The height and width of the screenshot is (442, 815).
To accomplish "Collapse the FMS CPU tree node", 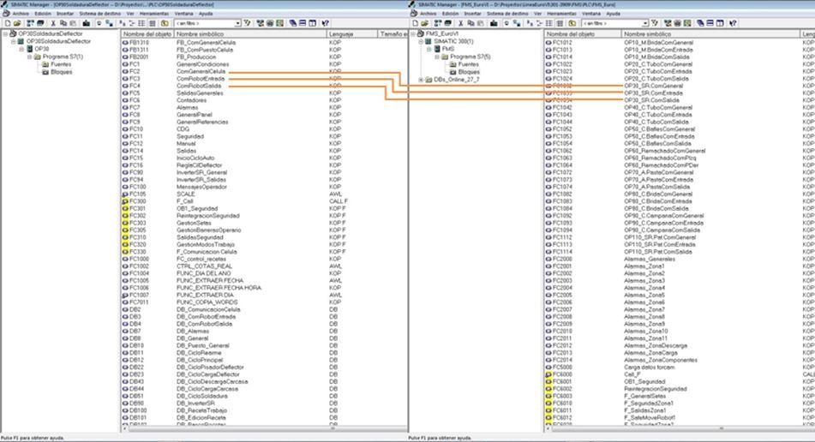I will (428, 49).
